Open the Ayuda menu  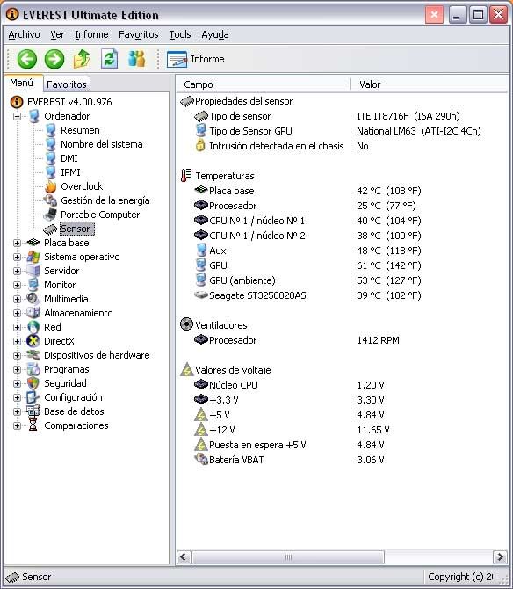[x=215, y=34]
